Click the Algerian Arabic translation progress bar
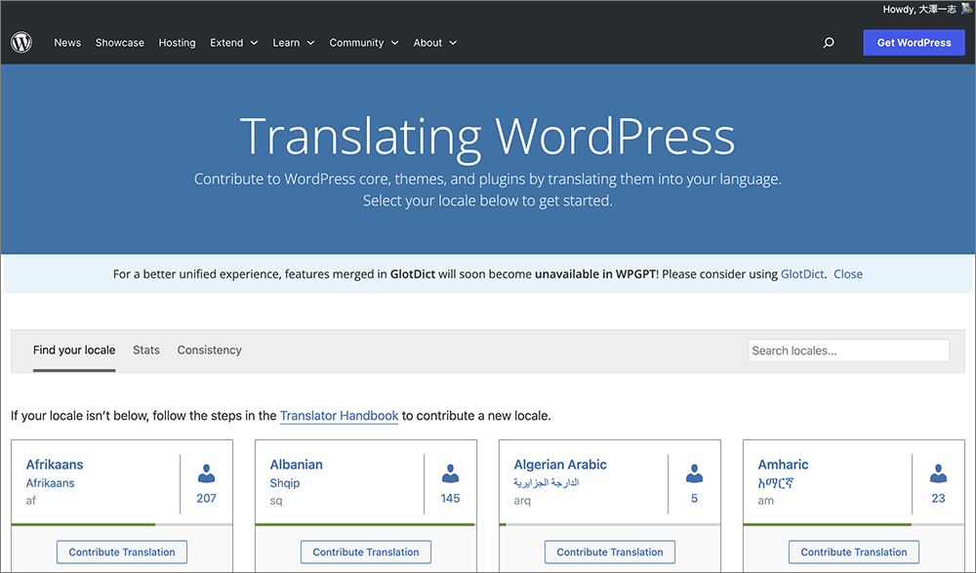The height and width of the screenshot is (573, 976). [x=610, y=524]
